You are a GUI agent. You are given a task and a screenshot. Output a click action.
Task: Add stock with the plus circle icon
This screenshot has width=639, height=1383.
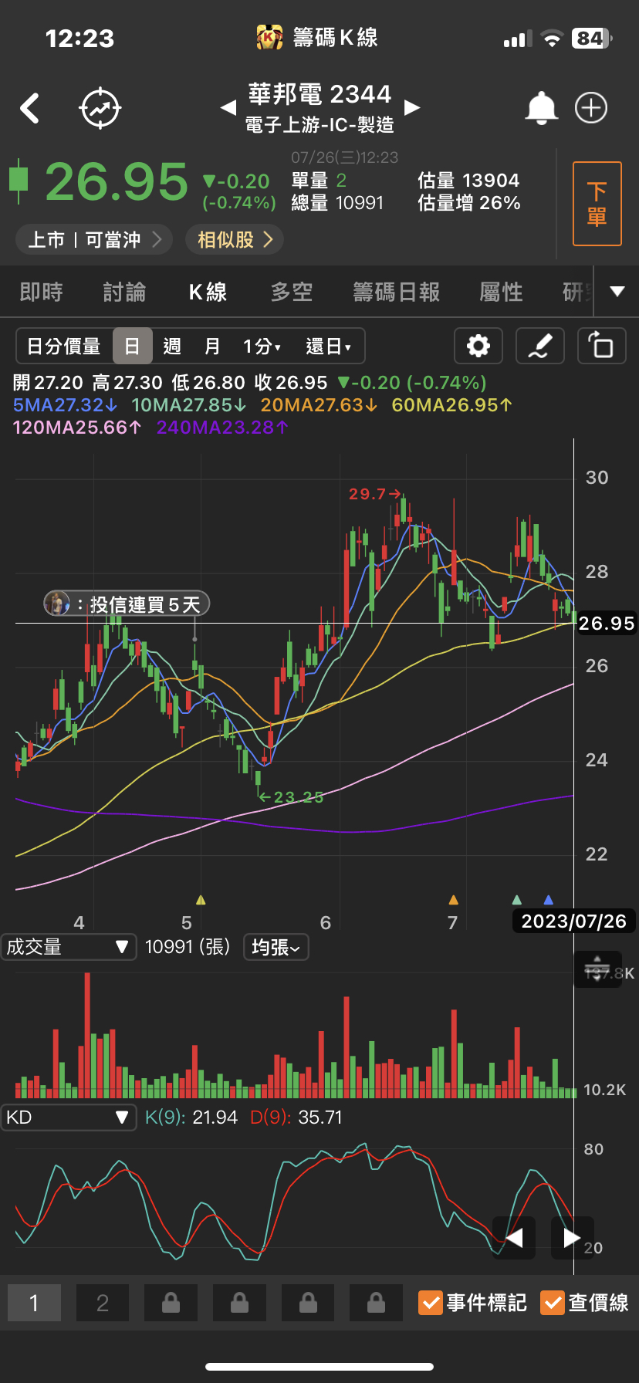[x=591, y=108]
